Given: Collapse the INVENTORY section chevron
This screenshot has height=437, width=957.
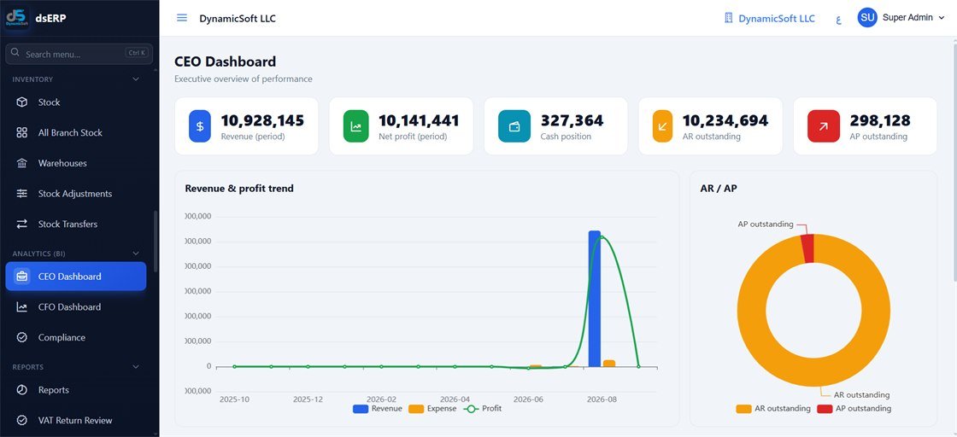Looking at the screenshot, I should [136, 79].
